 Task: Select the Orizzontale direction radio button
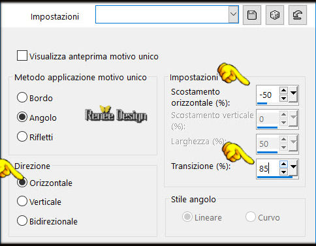(22, 182)
